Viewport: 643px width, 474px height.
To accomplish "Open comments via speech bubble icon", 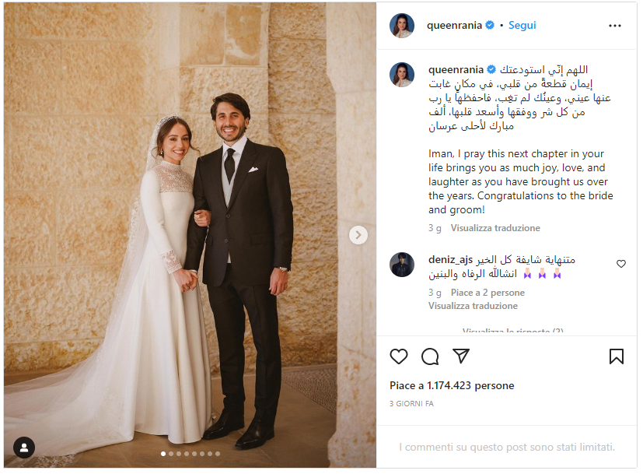I will 430,356.
